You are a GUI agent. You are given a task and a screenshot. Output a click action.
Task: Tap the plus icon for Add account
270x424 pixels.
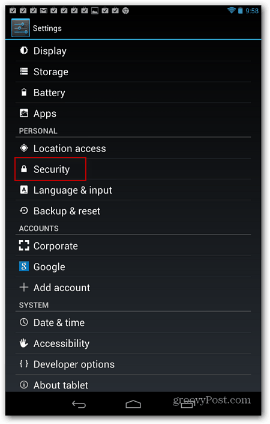[24, 287]
